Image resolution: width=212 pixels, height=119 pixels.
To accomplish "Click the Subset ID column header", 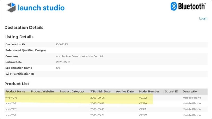I will coord(171,91).
